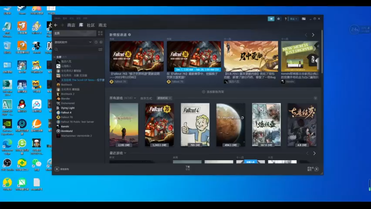Image resolution: width=371 pixels, height=209 pixels.
Task: Open Recycle Bin desktop icon
Action: 7,47
